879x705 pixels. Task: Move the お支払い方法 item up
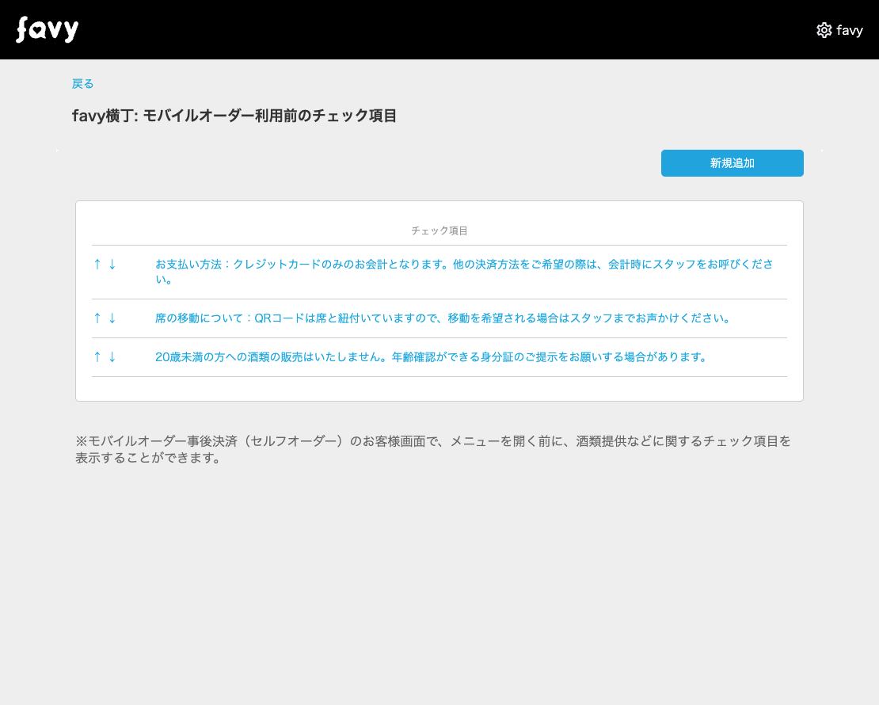click(x=97, y=264)
